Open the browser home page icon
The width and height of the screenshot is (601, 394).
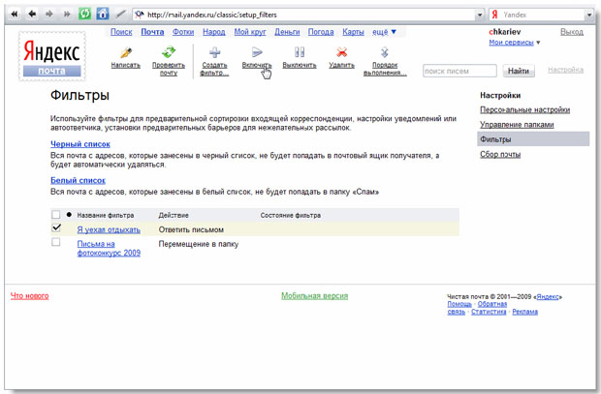(103, 15)
